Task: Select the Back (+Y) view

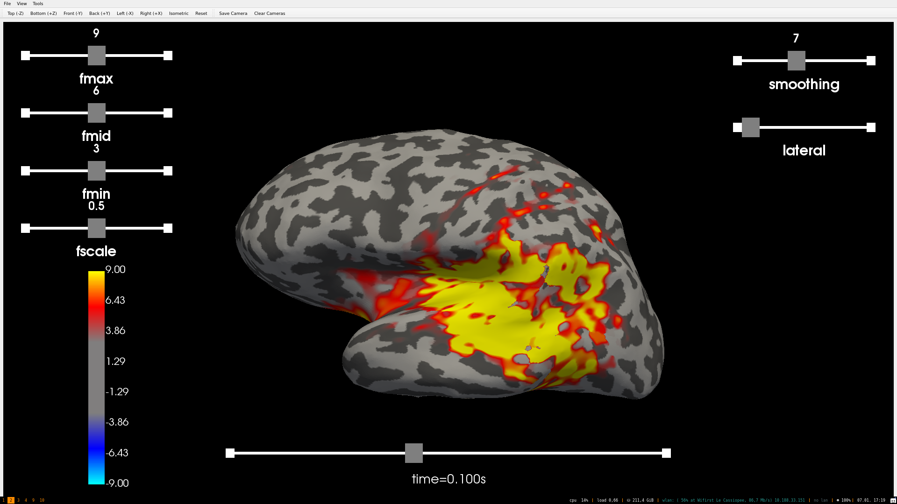Action: [x=100, y=14]
